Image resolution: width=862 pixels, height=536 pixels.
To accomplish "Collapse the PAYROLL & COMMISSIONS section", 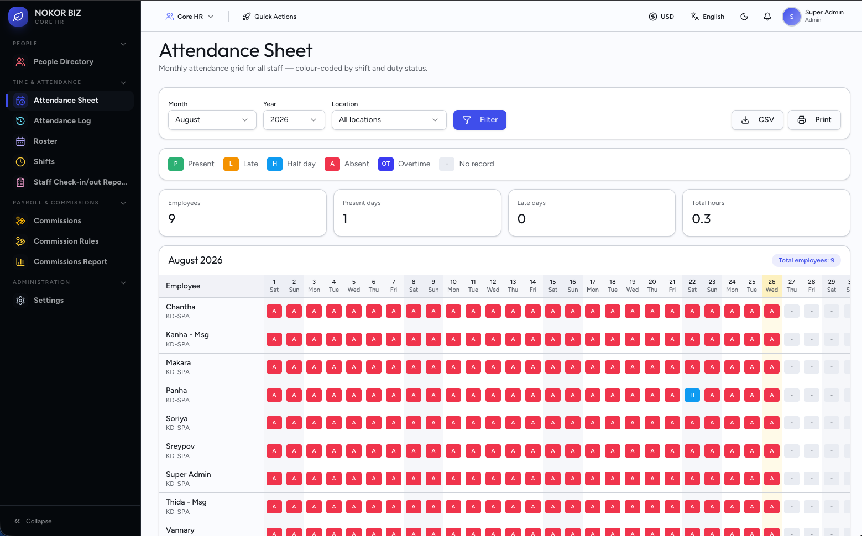I will [123, 203].
